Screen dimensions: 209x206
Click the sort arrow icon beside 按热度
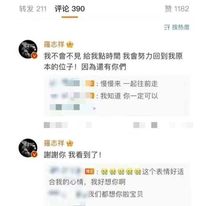click(x=167, y=27)
